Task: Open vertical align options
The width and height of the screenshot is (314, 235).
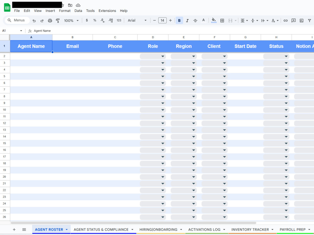Action: 255,20
